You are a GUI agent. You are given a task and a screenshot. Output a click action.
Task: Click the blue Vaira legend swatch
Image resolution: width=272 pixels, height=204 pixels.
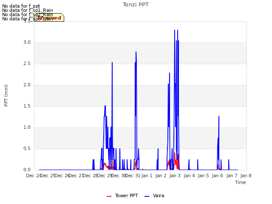147,196
